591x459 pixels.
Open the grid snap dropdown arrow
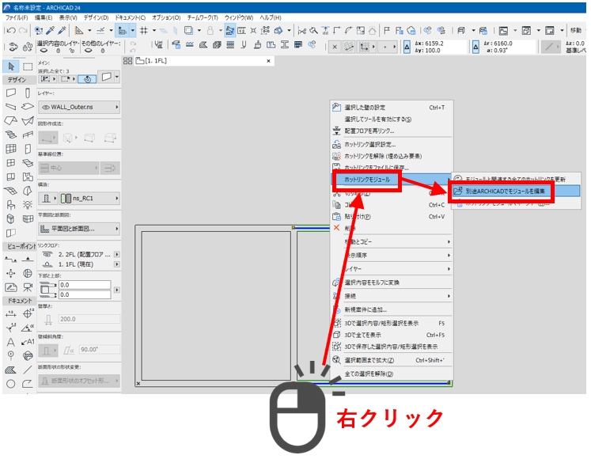click(x=153, y=31)
